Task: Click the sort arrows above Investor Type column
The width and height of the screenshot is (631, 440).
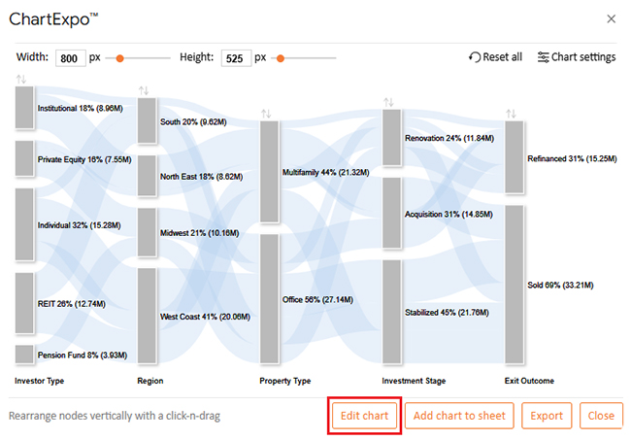Action: point(21,79)
